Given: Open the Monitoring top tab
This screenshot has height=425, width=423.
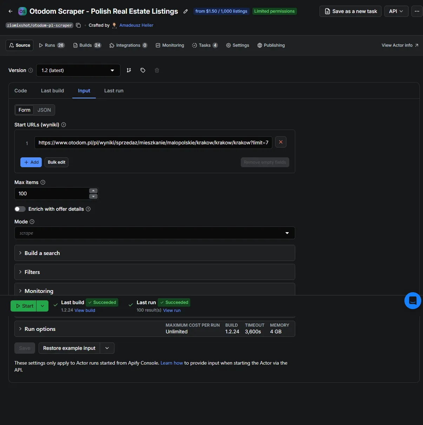Looking at the screenshot, I should [x=170, y=45].
